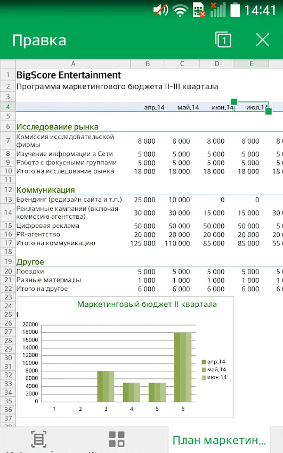The width and height of the screenshot is (283, 453).
Task: Select the BigScore Entertainment title cell
Action: pos(68,75)
